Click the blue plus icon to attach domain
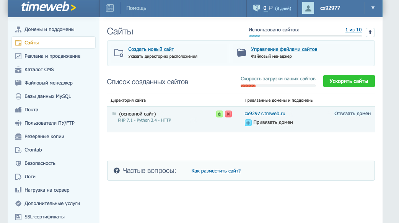The height and width of the screenshot is (223, 399). pyautogui.click(x=248, y=122)
